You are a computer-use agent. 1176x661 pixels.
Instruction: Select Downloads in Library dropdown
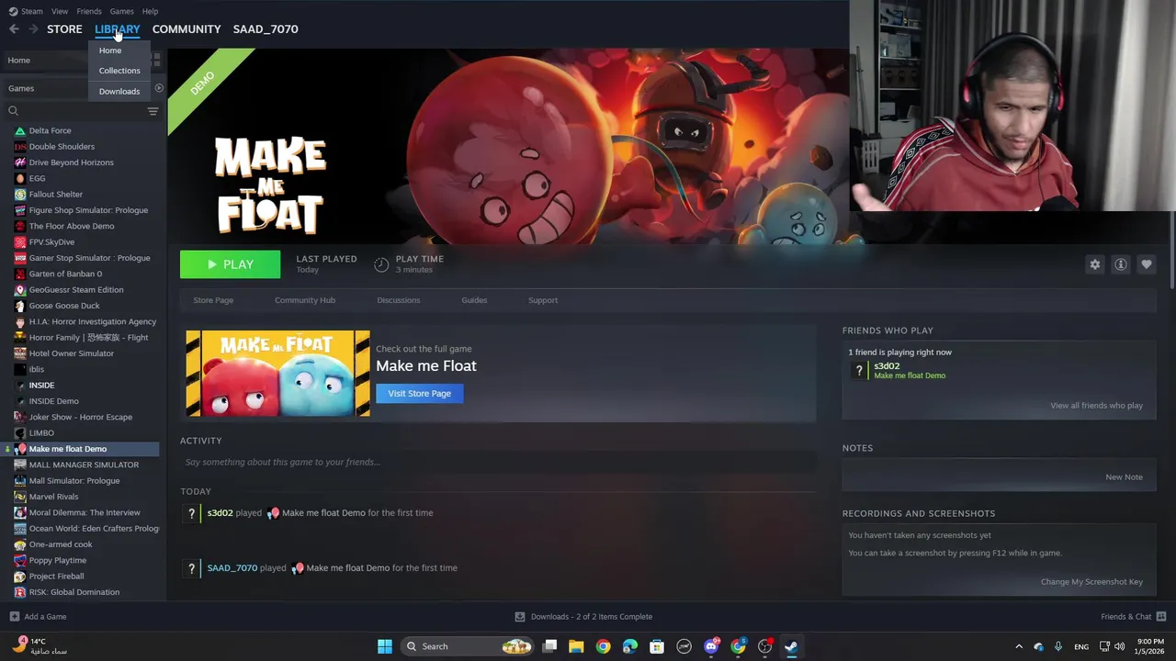pos(119,92)
